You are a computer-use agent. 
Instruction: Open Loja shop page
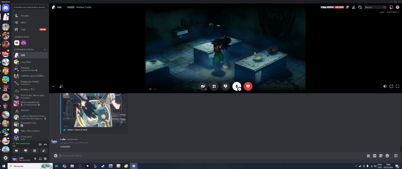pyautogui.click(x=30, y=29)
